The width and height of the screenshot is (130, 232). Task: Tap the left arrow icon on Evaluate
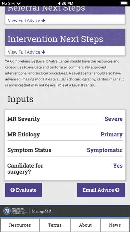coord(13,190)
